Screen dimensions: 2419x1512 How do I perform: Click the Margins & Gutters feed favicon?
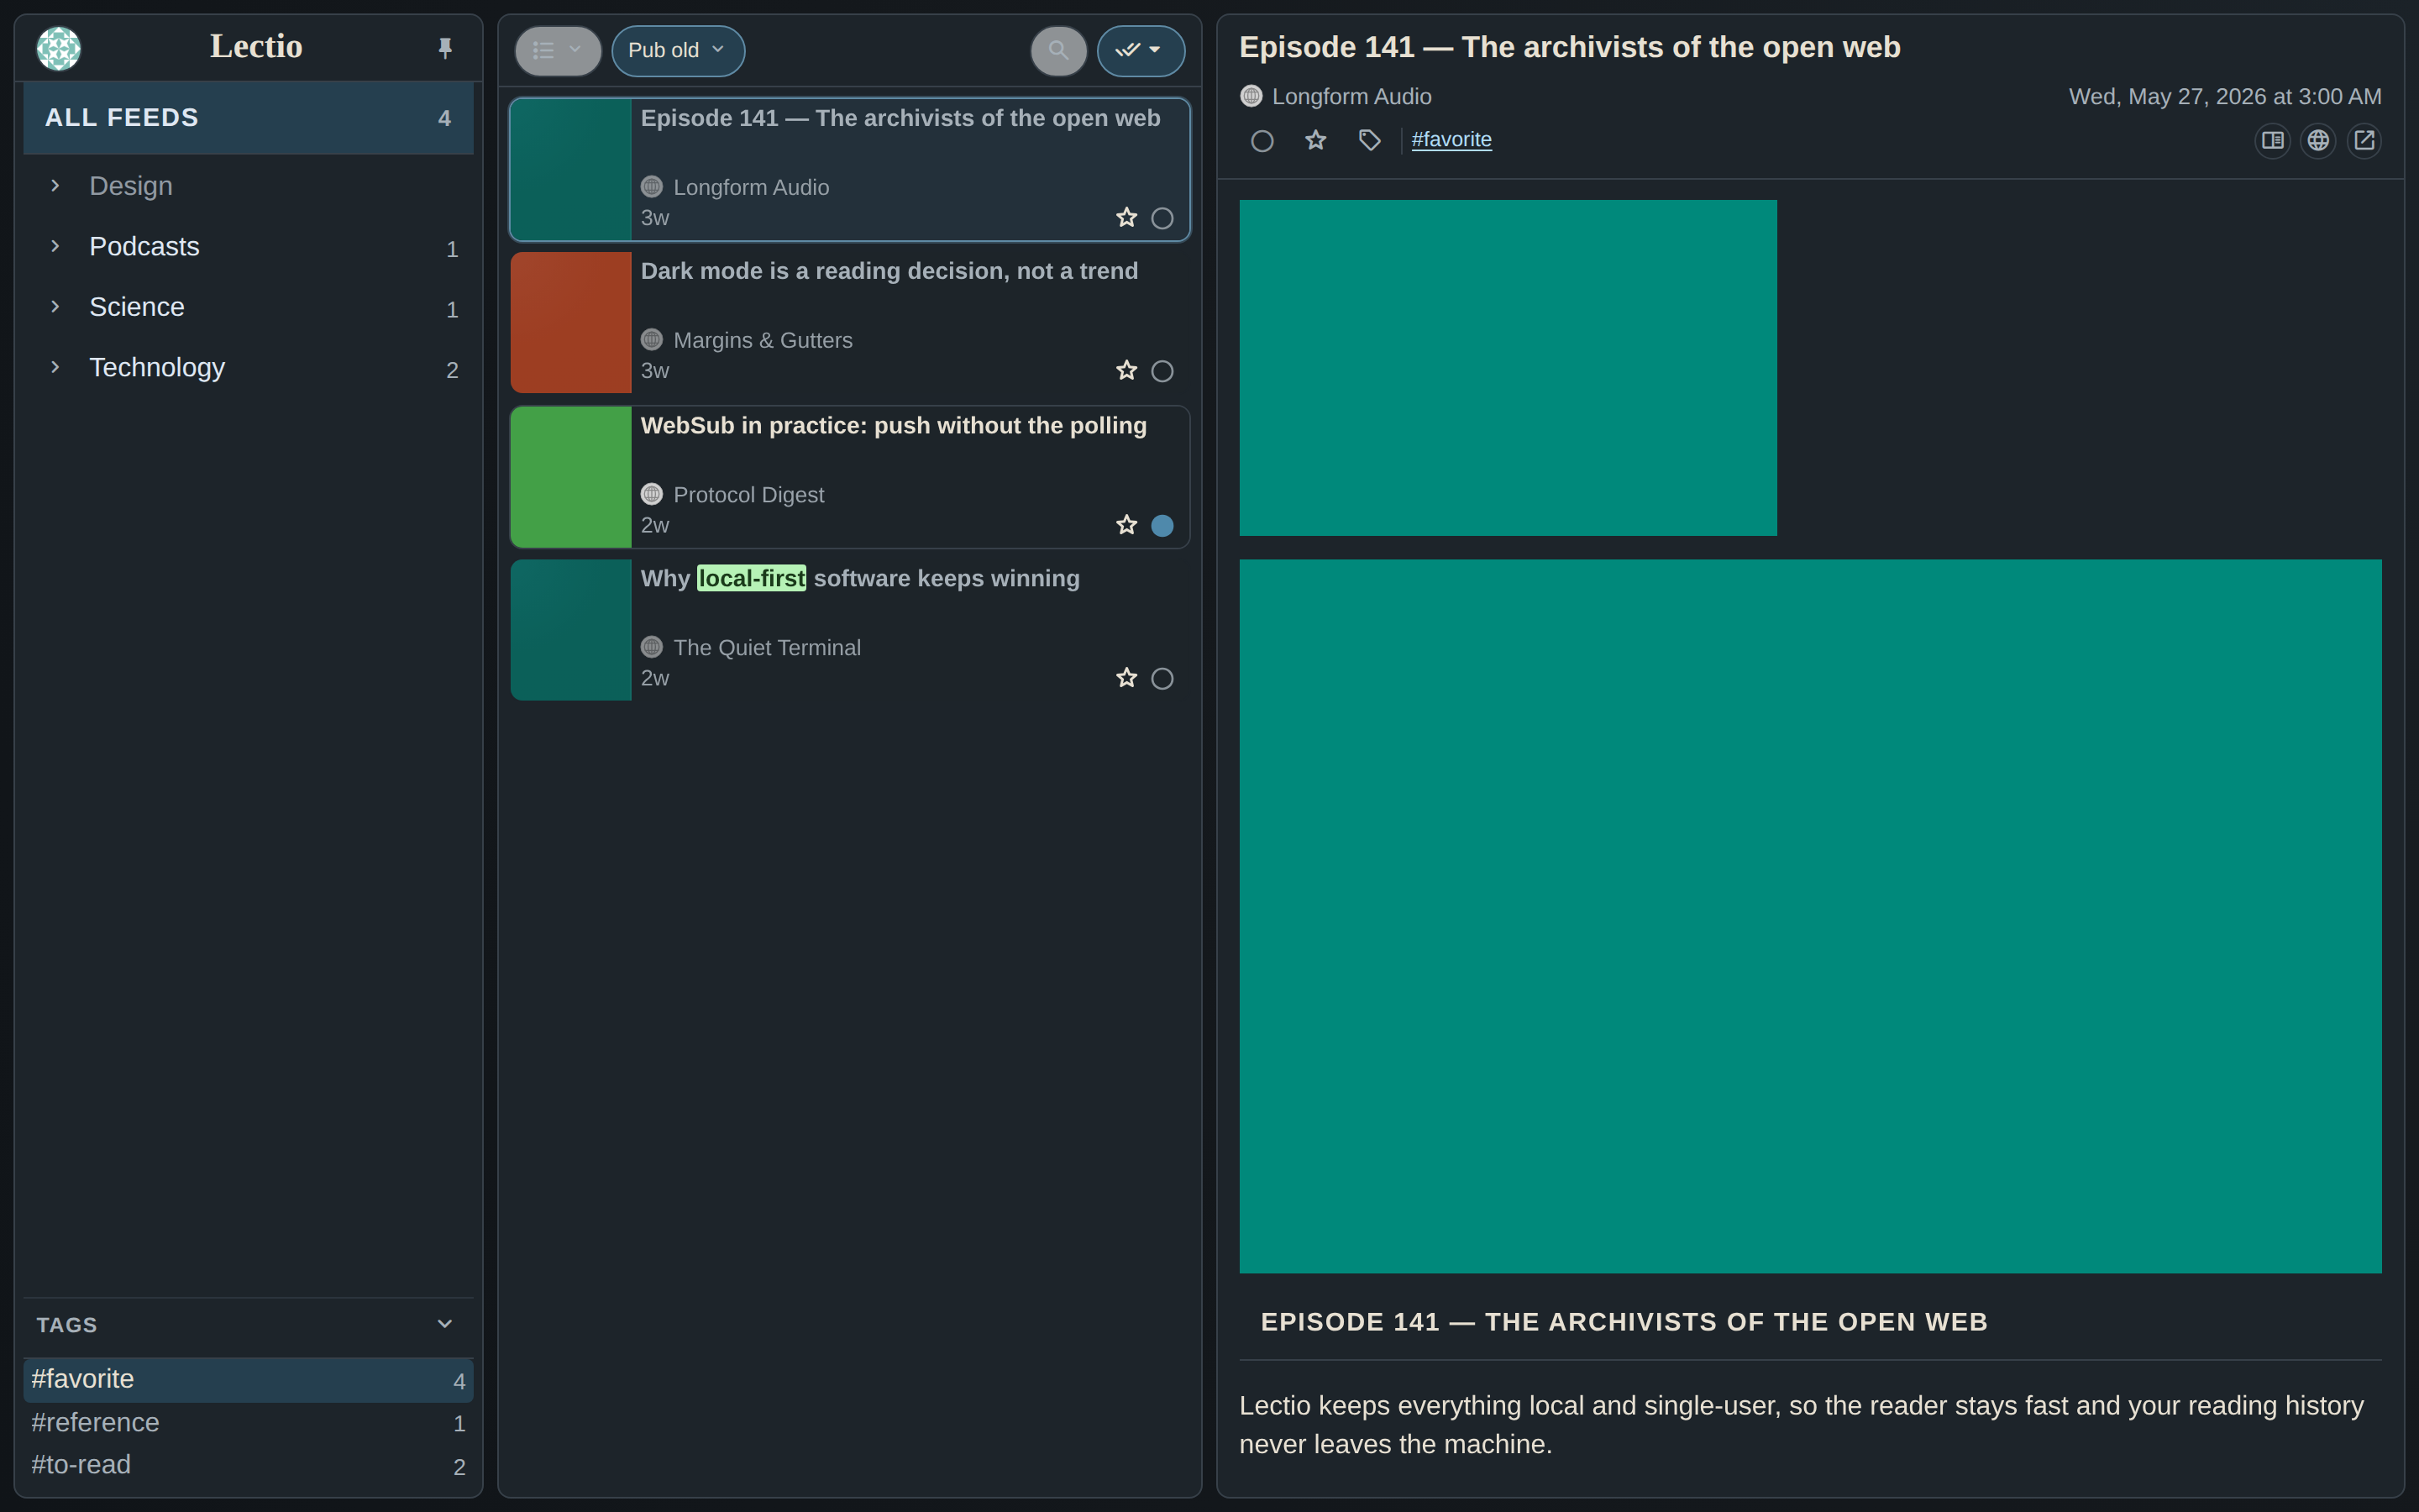point(652,340)
